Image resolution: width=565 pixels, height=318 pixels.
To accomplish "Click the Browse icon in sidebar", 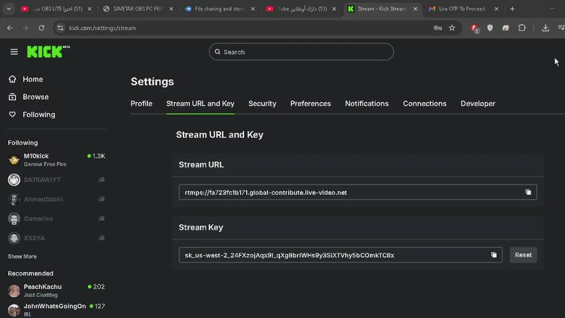I will coord(12,97).
